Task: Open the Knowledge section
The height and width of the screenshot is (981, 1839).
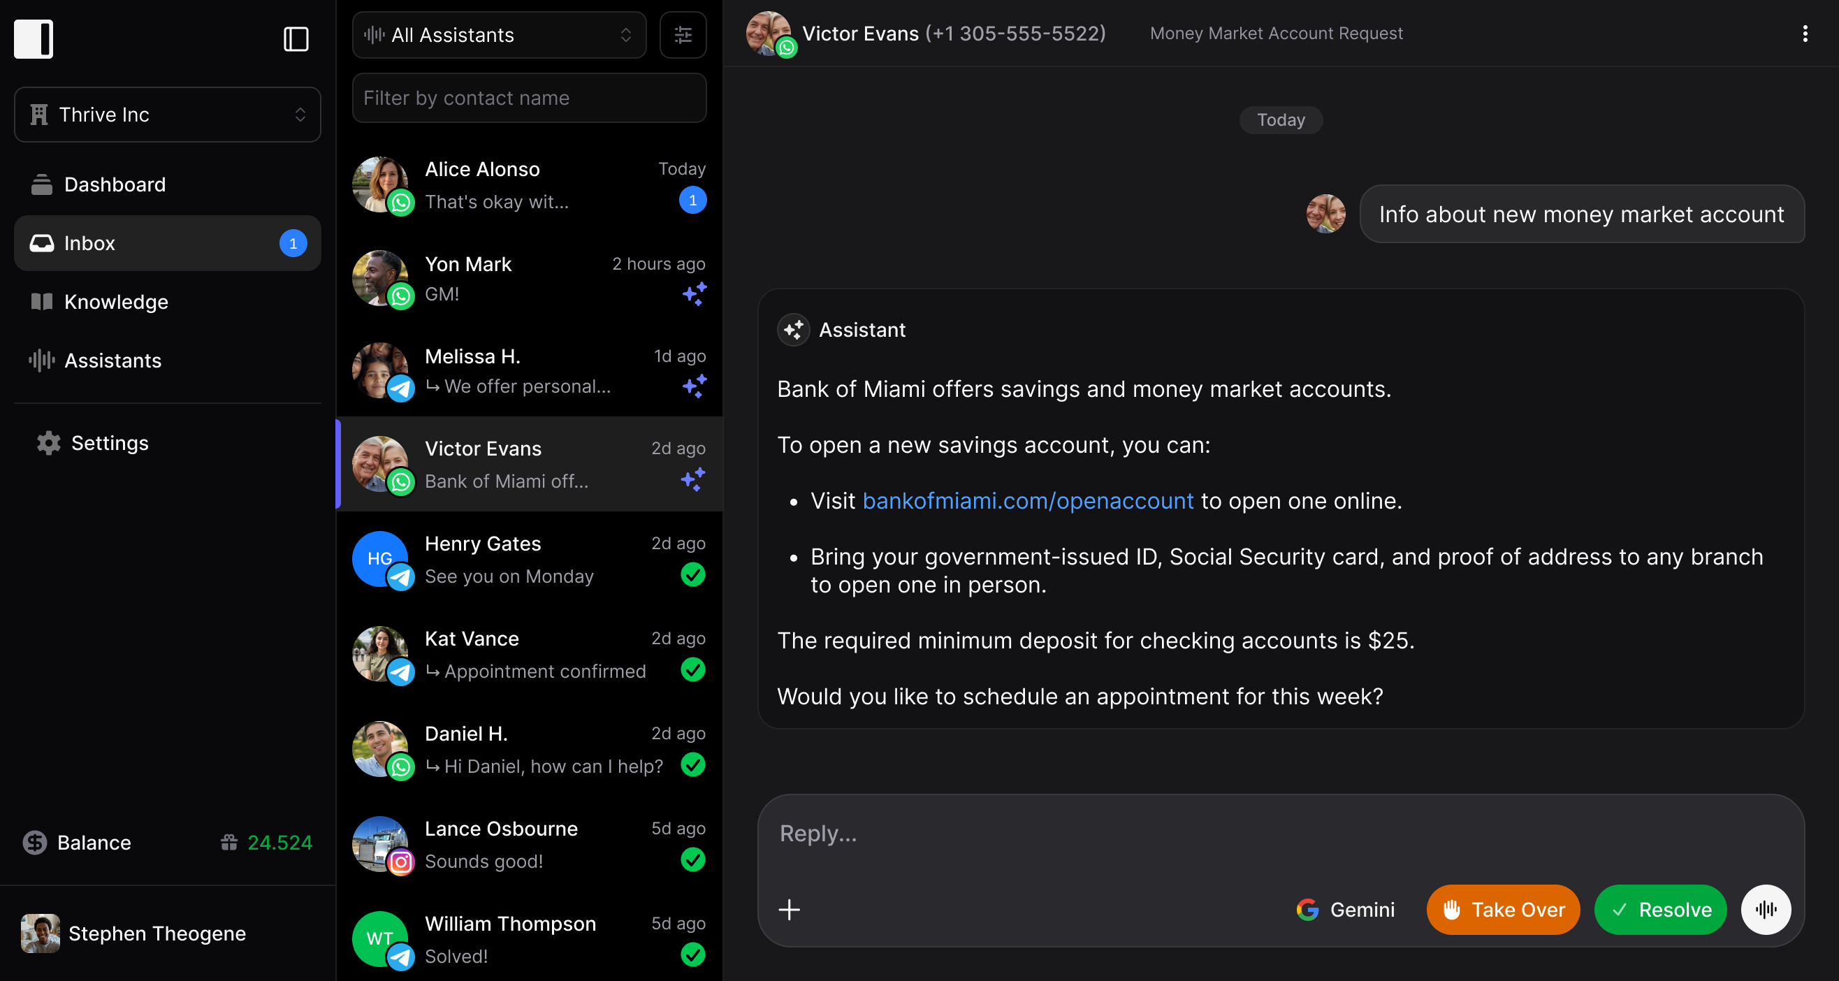Action: pos(116,301)
